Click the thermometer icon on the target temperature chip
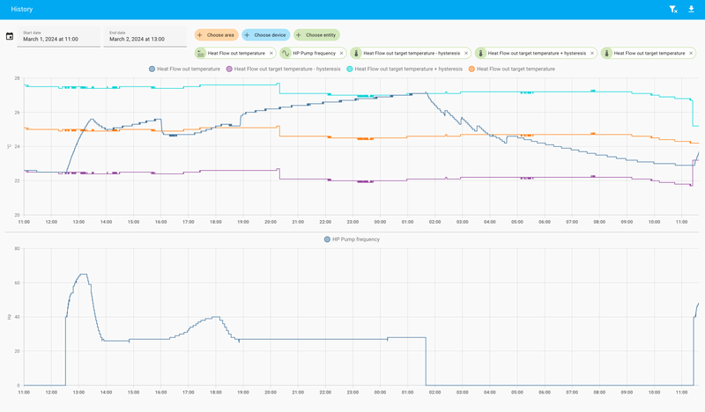 pos(606,53)
